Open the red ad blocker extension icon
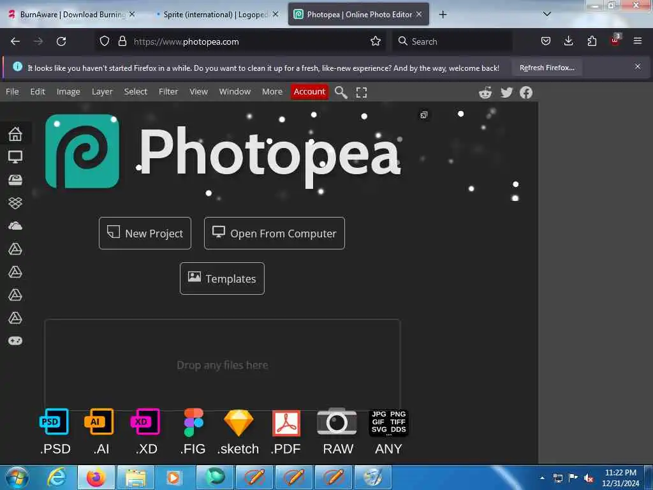653x490 pixels. pos(615,40)
